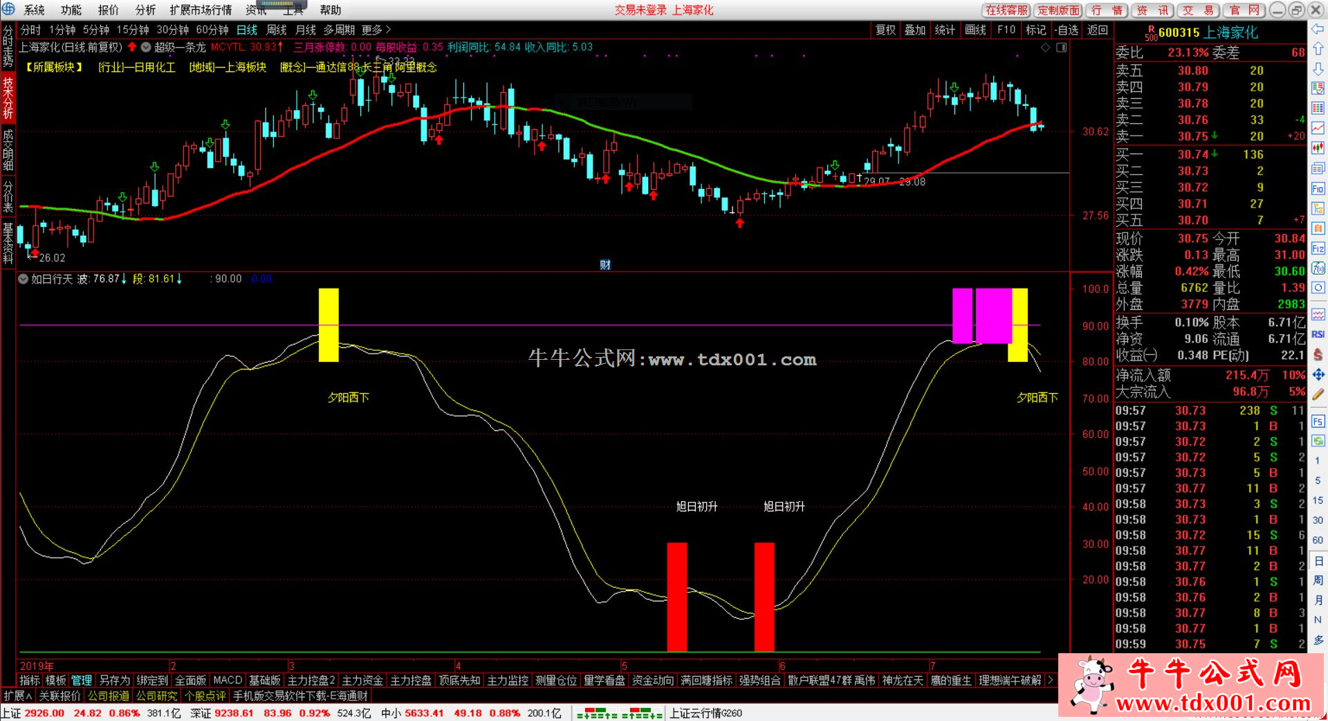Click the 在线客服 button
The image size is (1328, 721).
click(1006, 10)
